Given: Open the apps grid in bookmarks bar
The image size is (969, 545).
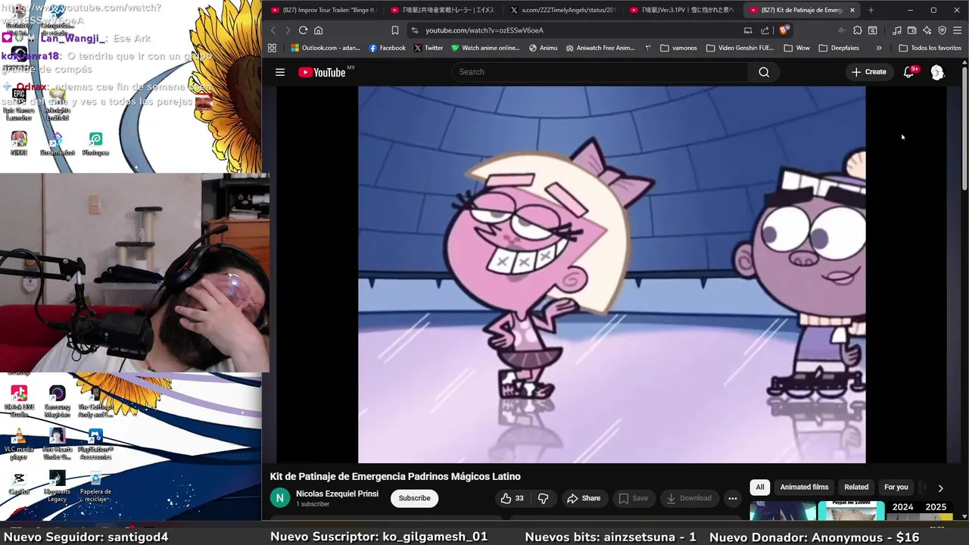Looking at the screenshot, I should (x=272, y=48).
